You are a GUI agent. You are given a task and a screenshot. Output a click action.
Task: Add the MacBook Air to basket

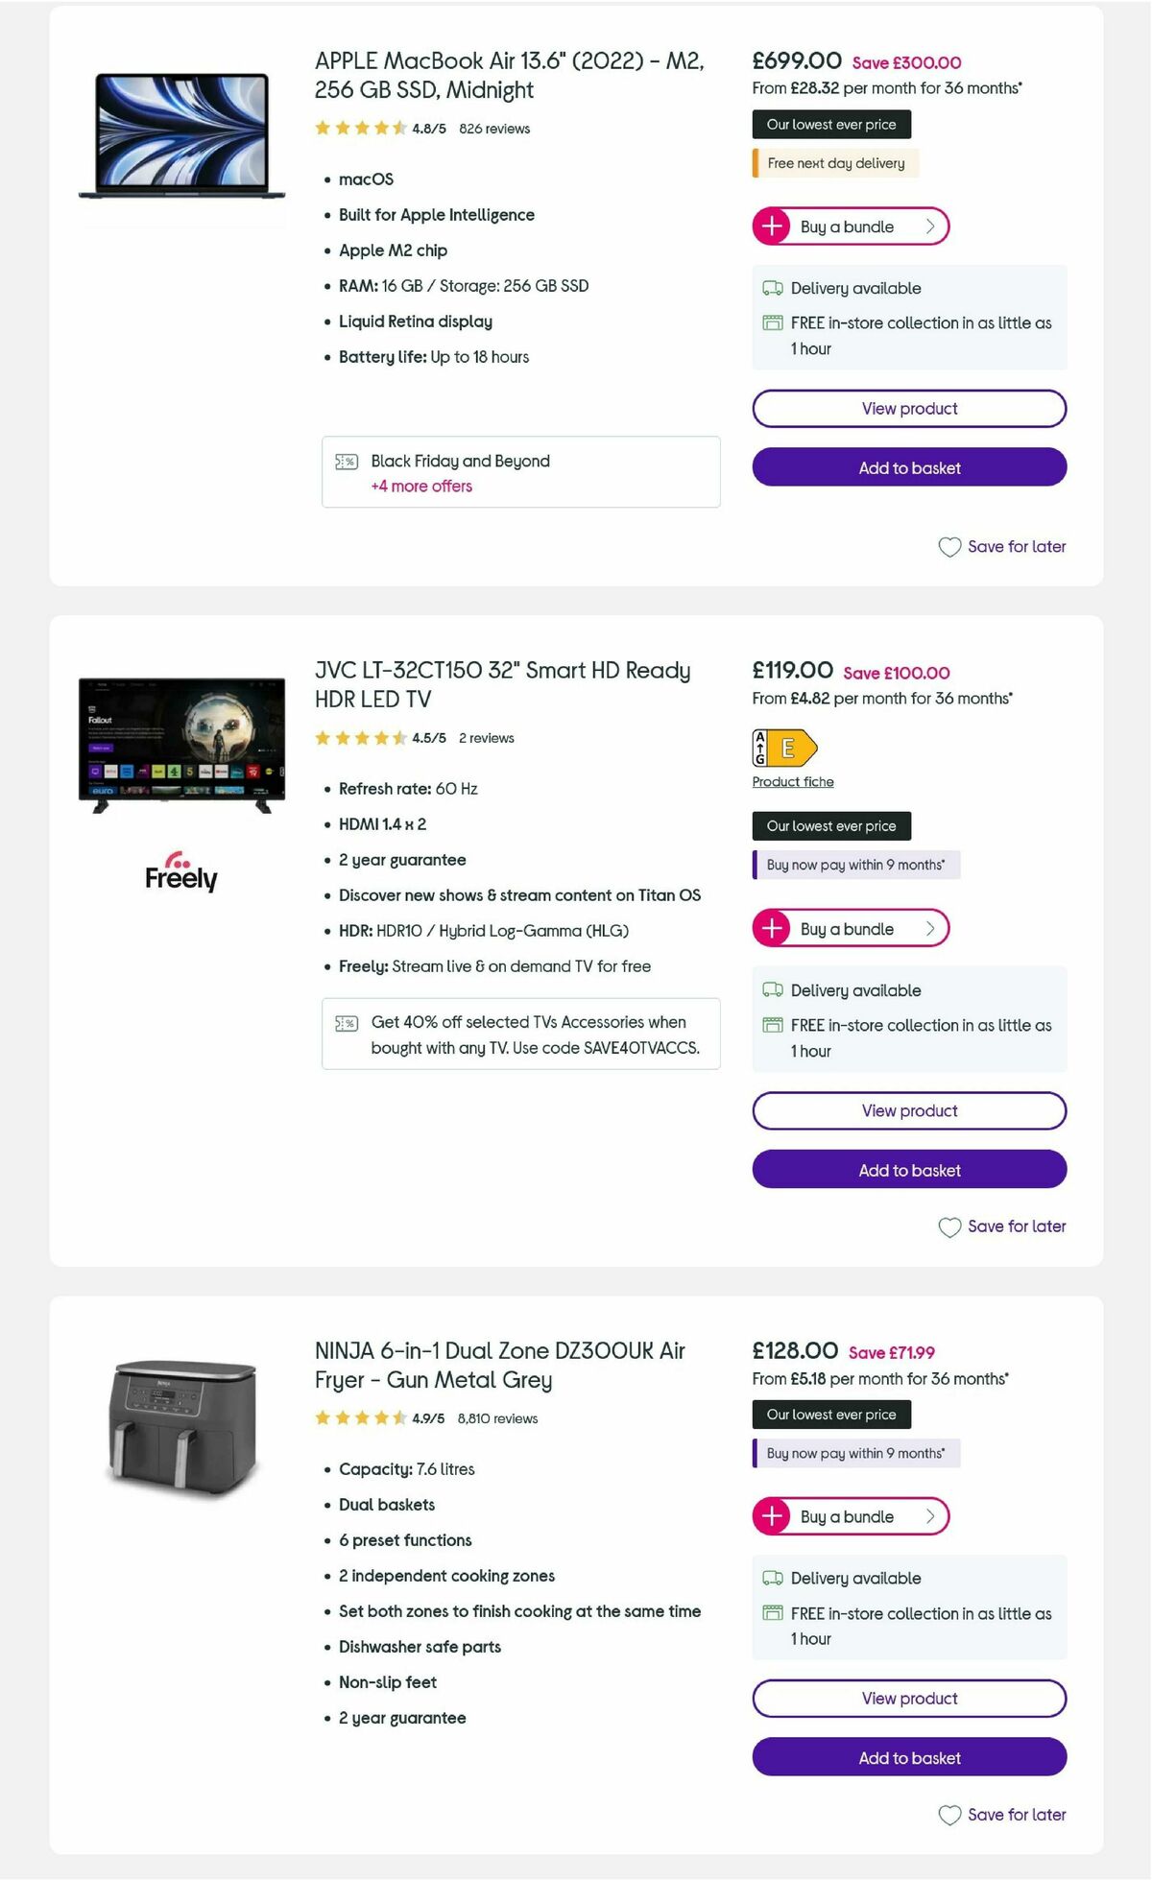(908, 467)
